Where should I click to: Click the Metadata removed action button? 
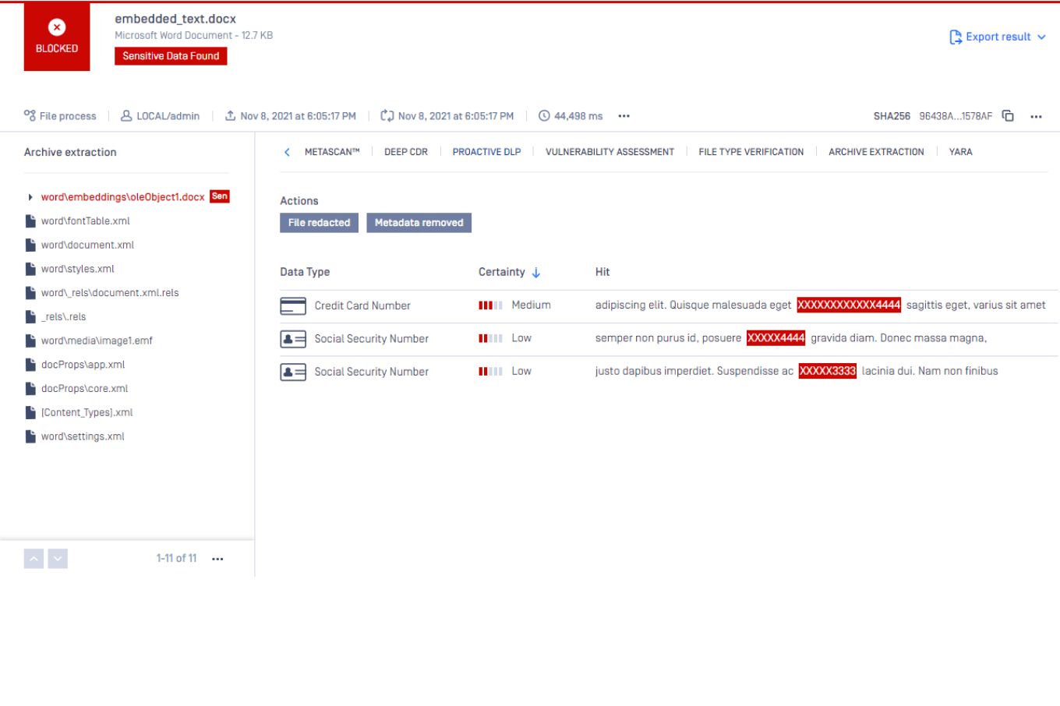coord(419,223)
